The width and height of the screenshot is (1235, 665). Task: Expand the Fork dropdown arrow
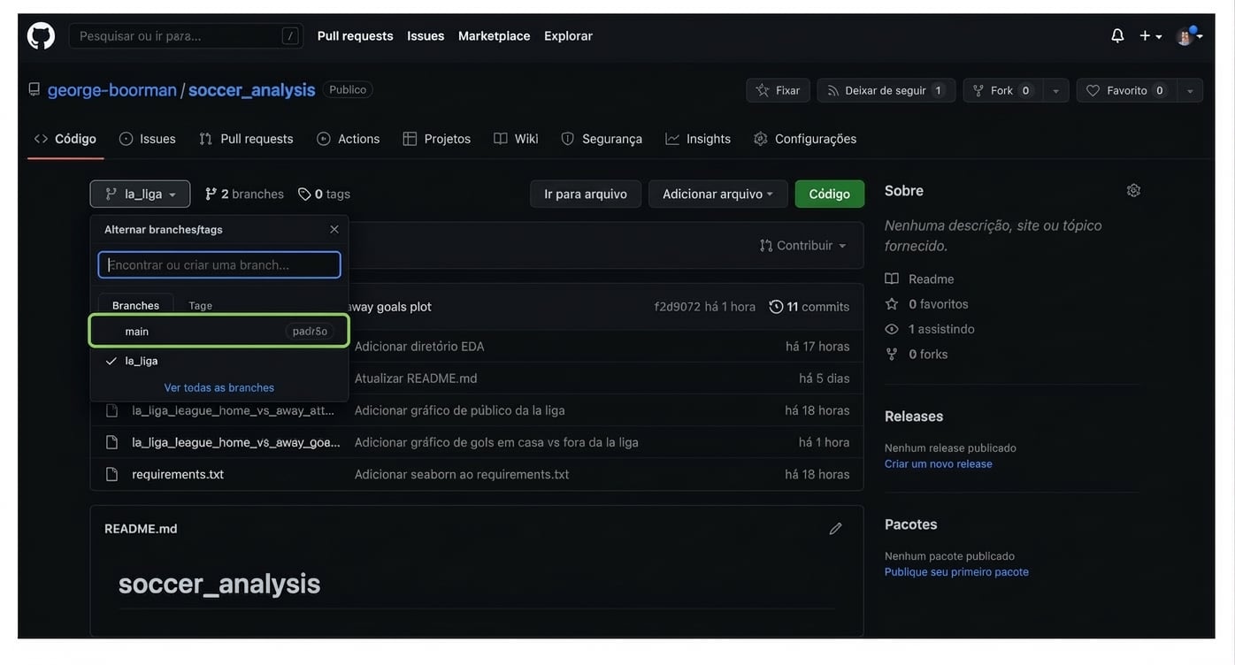click(x=1055, y=90)
